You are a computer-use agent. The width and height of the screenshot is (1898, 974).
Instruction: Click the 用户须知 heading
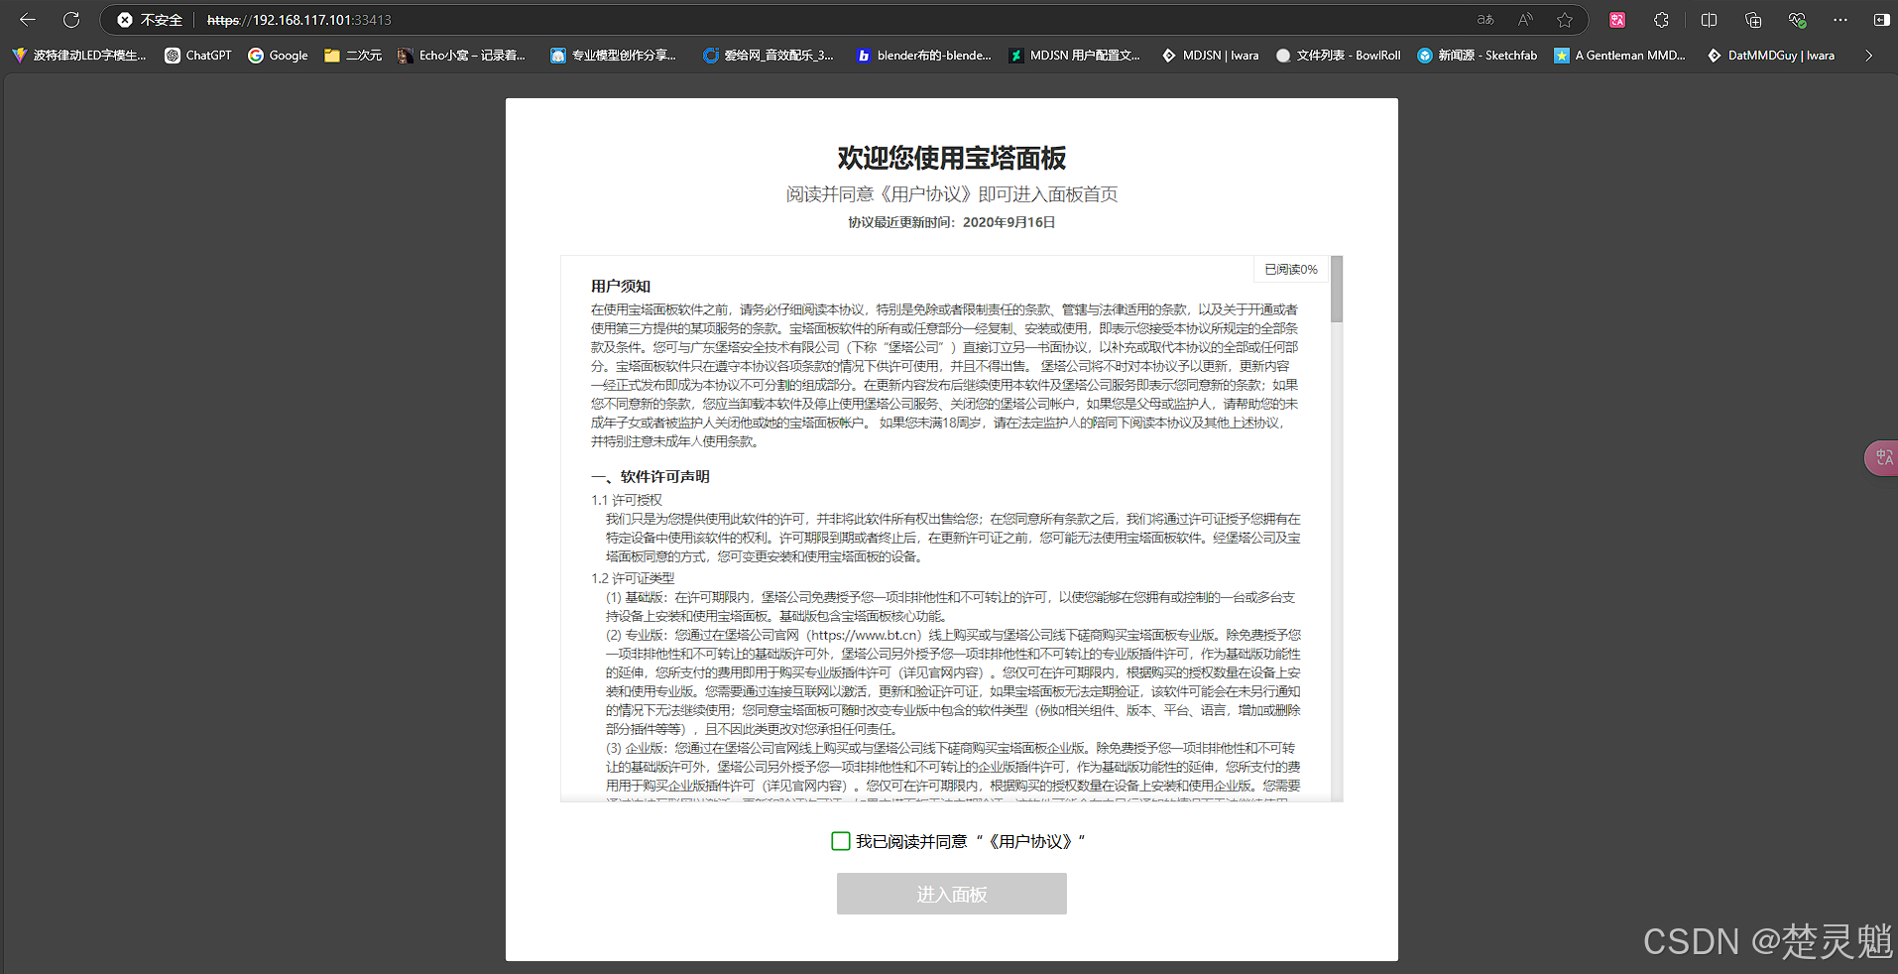point(621,286)
